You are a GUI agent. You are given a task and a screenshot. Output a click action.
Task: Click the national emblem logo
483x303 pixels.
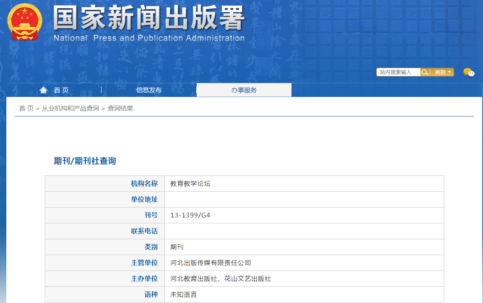click(x=25, y=22)
